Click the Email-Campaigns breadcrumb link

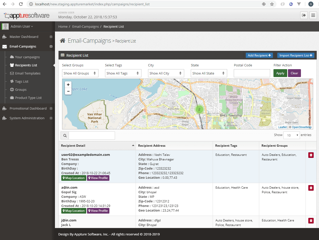tap(85, 26)
